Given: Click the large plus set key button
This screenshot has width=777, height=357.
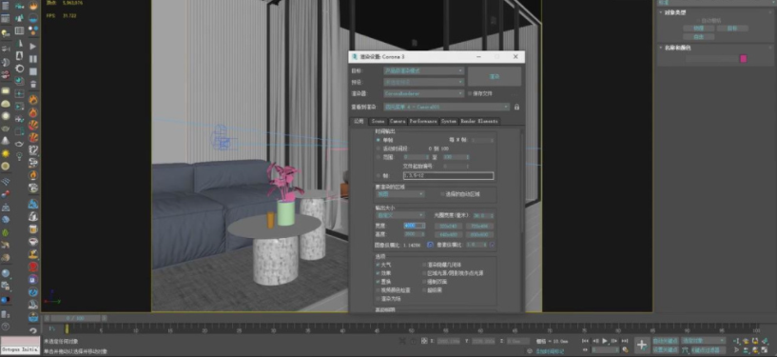Looking at the screenshot, I should pyautogui.click(x=642, y=345).
